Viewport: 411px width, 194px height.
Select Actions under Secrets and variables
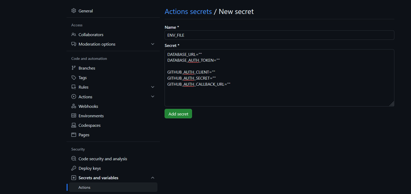pos(113,187)
